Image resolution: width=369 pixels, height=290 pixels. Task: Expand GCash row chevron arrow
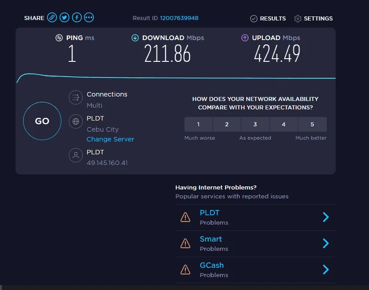[326, 270]
